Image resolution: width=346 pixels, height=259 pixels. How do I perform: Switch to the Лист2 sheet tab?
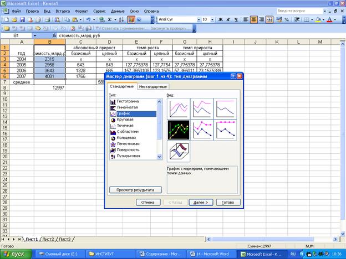[48, 239]
